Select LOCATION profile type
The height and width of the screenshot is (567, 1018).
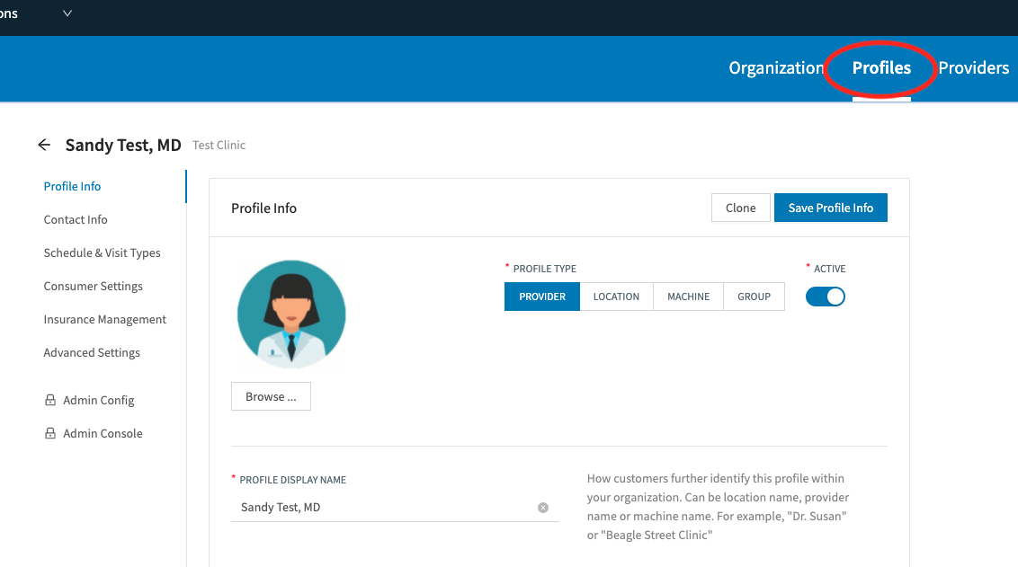(x=616, y=297)
